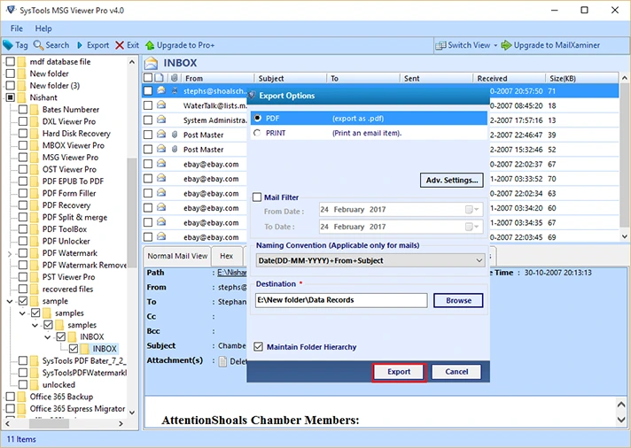
Task: Click the Destination path input field
Action: coord(341,300)
